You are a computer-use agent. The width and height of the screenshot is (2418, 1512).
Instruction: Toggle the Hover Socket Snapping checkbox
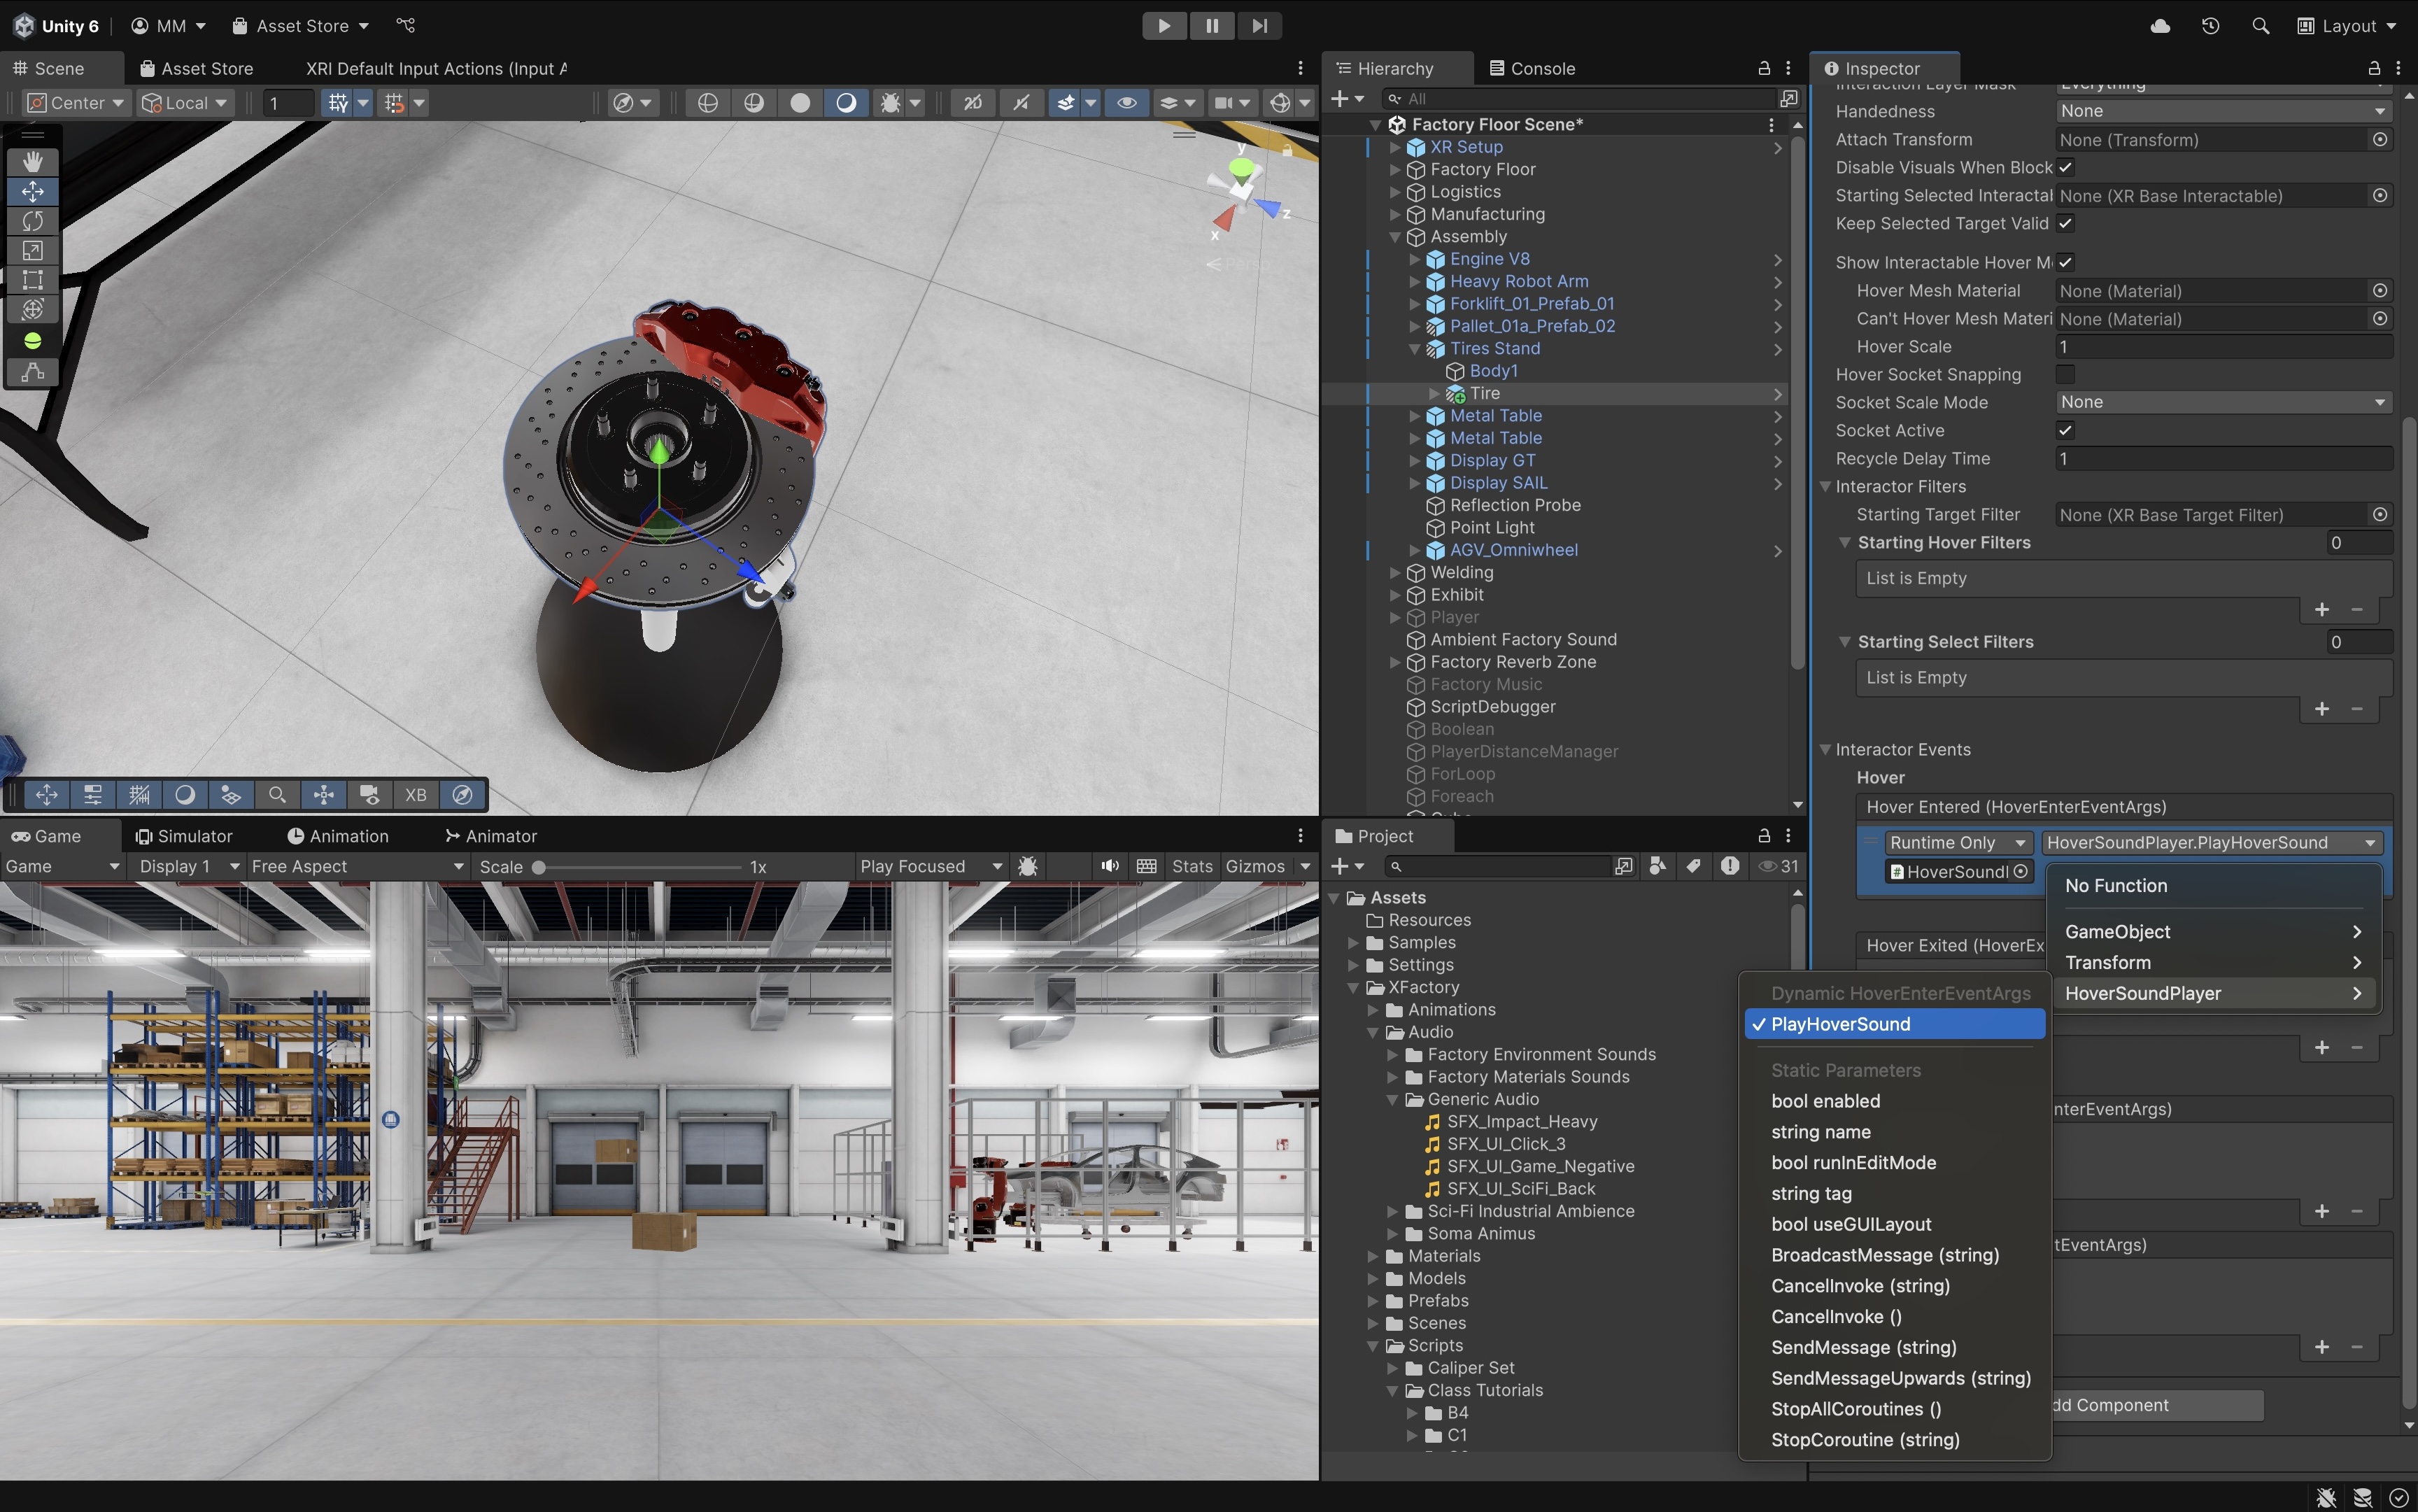point(2065,374)
